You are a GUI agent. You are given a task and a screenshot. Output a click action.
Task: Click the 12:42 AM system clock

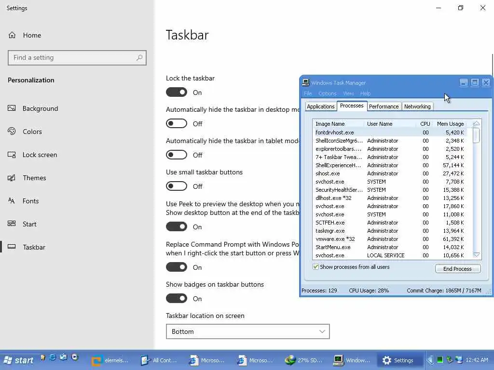pos(477,359)
